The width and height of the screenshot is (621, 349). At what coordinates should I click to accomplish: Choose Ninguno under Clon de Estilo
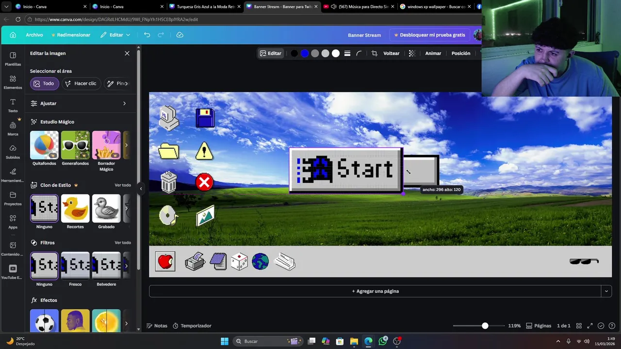(x=44, y=208)
